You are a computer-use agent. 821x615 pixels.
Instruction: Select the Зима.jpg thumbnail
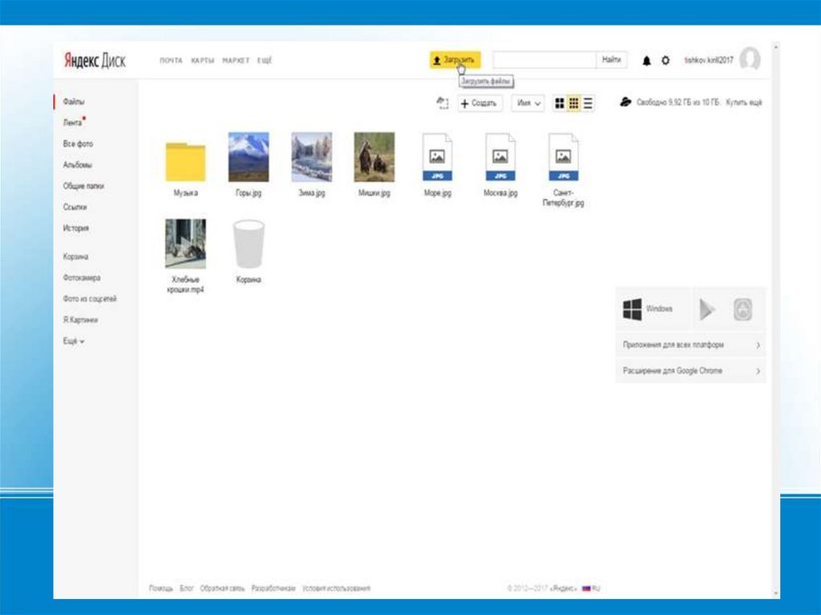(x=312, y=157)
